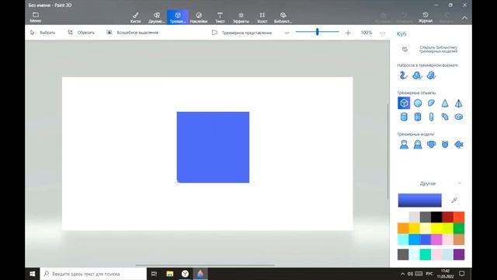Collapse the top ribbon with chevron
This screenshot has width=497, height=280.
tap(464, 18)
